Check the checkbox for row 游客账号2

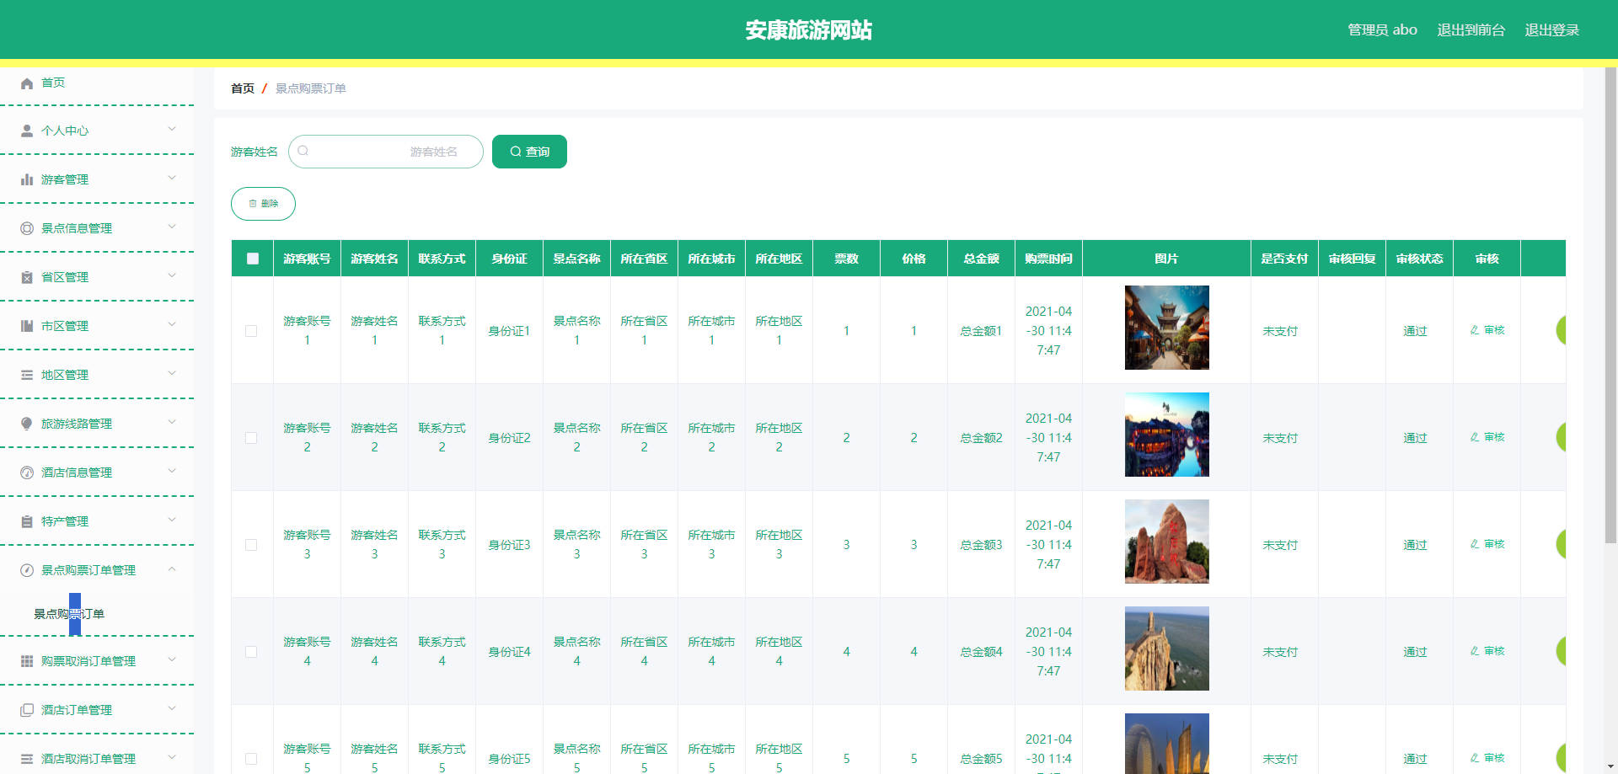pyautogui.click(x=251, y=438)
